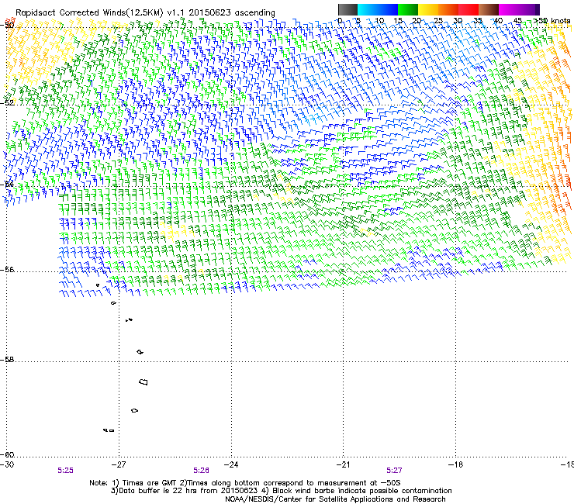Click the '>50 knots' legend label

point(552,20)
